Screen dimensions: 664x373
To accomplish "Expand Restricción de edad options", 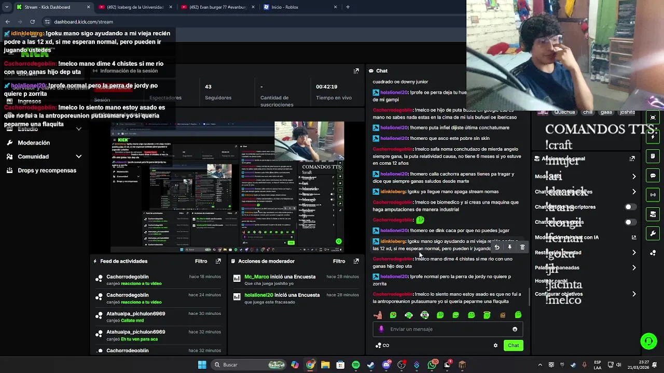I will click(x=633, y=253).
